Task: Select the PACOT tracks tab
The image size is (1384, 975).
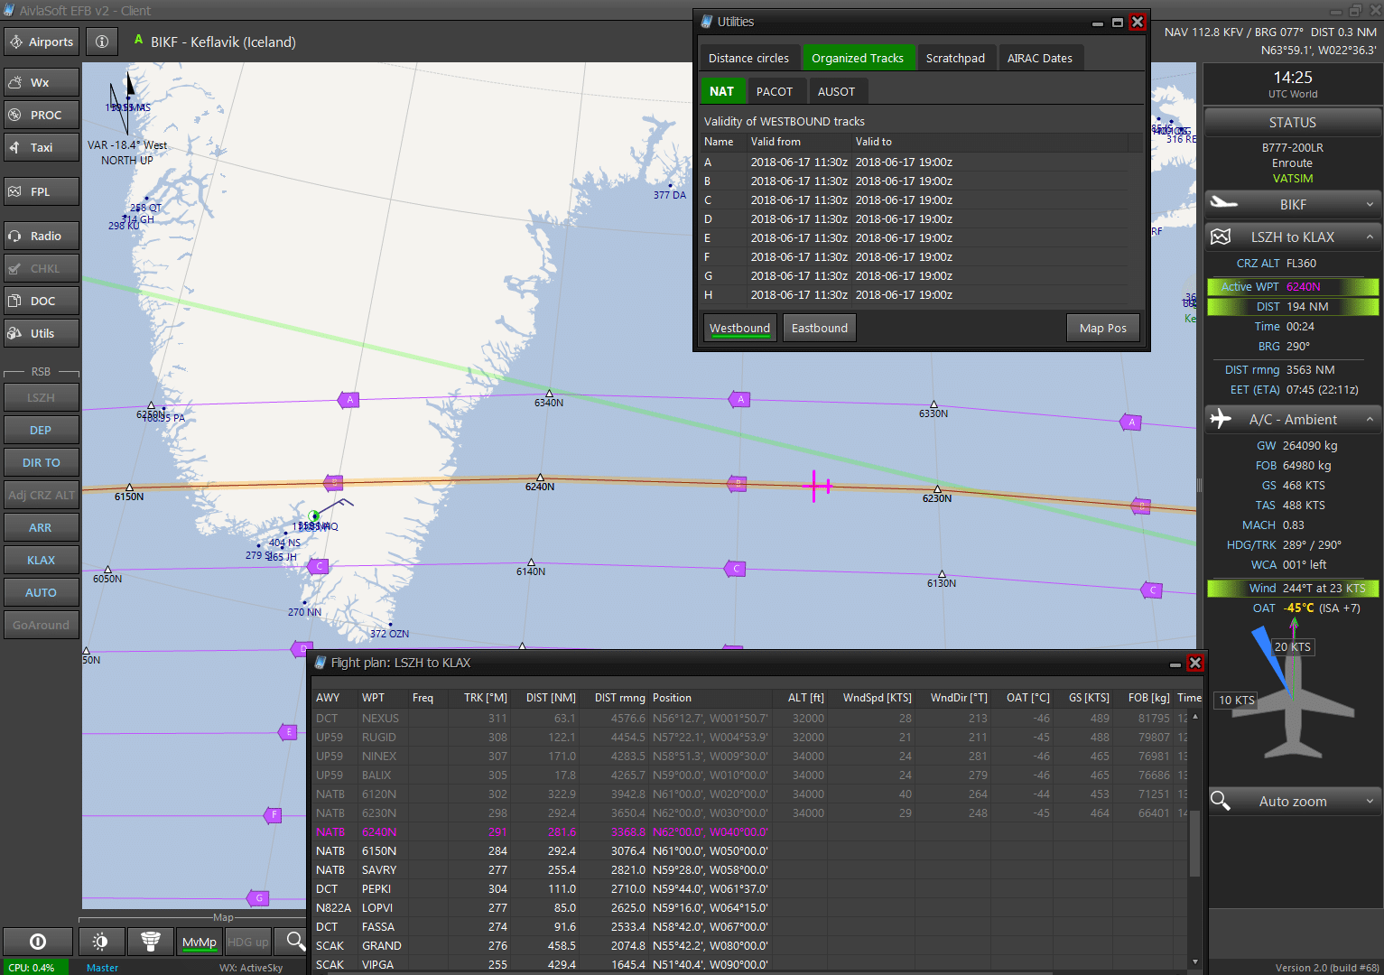Action: [774, 91]
